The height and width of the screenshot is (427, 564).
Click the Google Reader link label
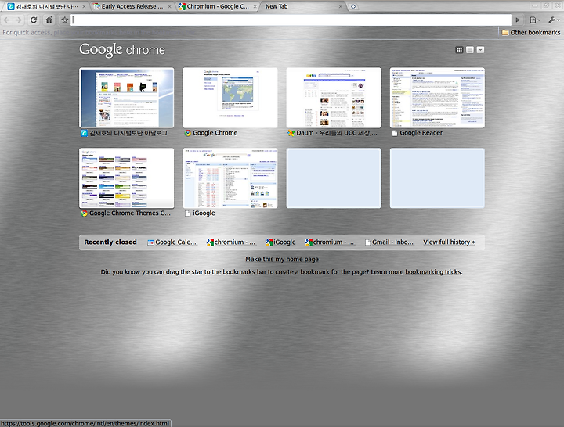[x=421, y=133]
